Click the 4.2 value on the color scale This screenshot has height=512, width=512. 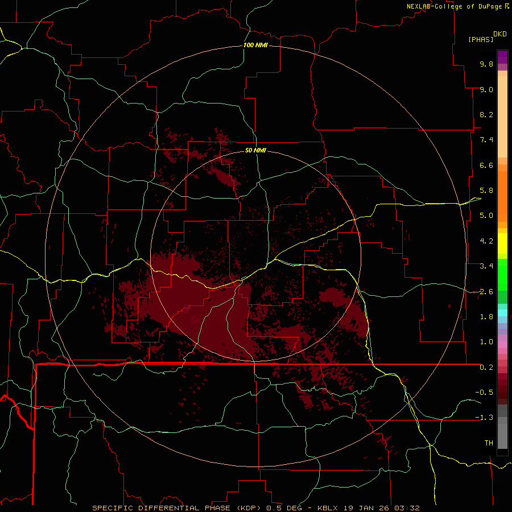pyautogui.click(x=486, y=241)
